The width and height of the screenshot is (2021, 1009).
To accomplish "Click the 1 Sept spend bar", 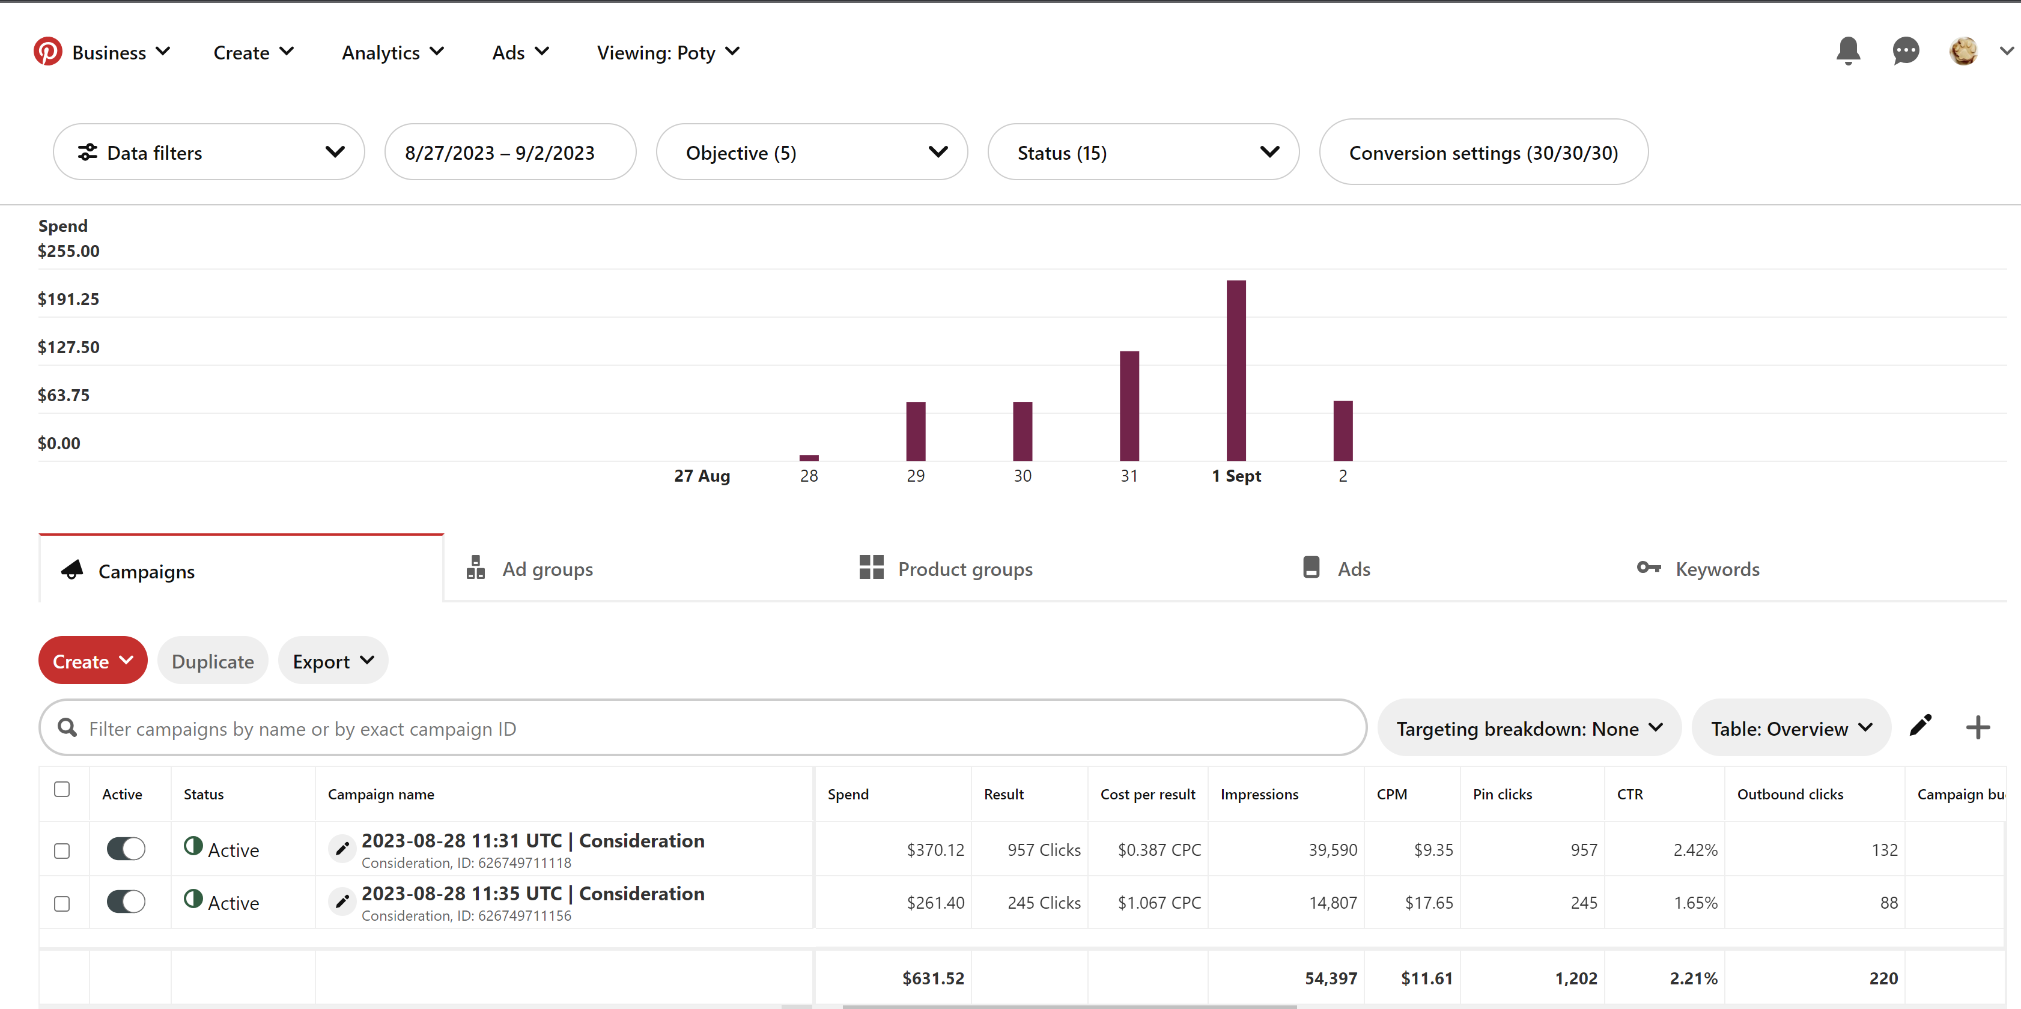I will (1236, 371).
